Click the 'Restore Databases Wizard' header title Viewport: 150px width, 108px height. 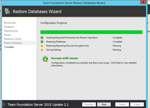[x=37, y=12]
